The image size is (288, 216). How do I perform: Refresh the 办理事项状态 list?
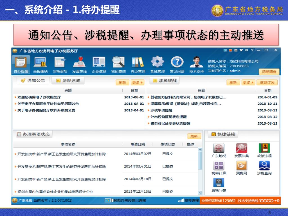pos(194,136)
